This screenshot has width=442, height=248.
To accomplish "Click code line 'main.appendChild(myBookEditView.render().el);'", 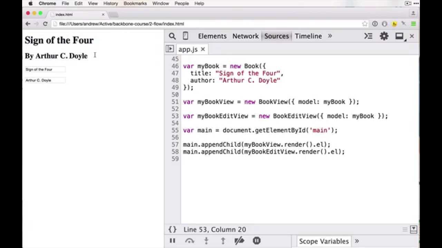I will pyautogui.click(x=264, y=152).
